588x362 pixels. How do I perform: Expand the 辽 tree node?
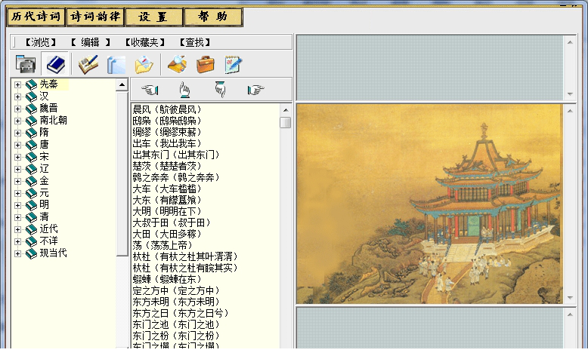click(17, 169)
